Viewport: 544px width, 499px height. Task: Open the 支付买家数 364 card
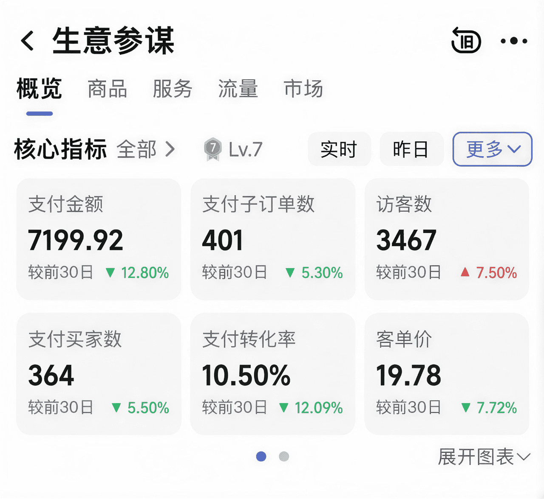(x=99, y=374)
